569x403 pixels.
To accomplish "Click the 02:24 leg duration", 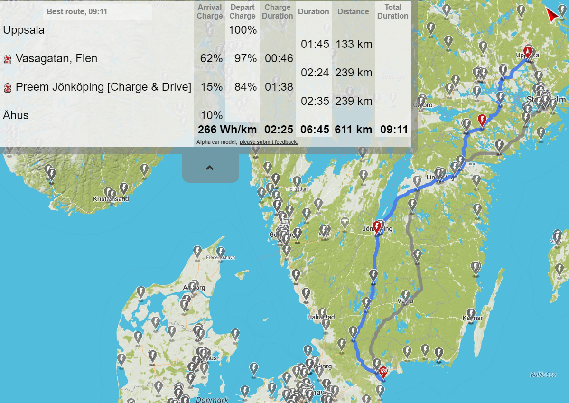I will (315, 73).
